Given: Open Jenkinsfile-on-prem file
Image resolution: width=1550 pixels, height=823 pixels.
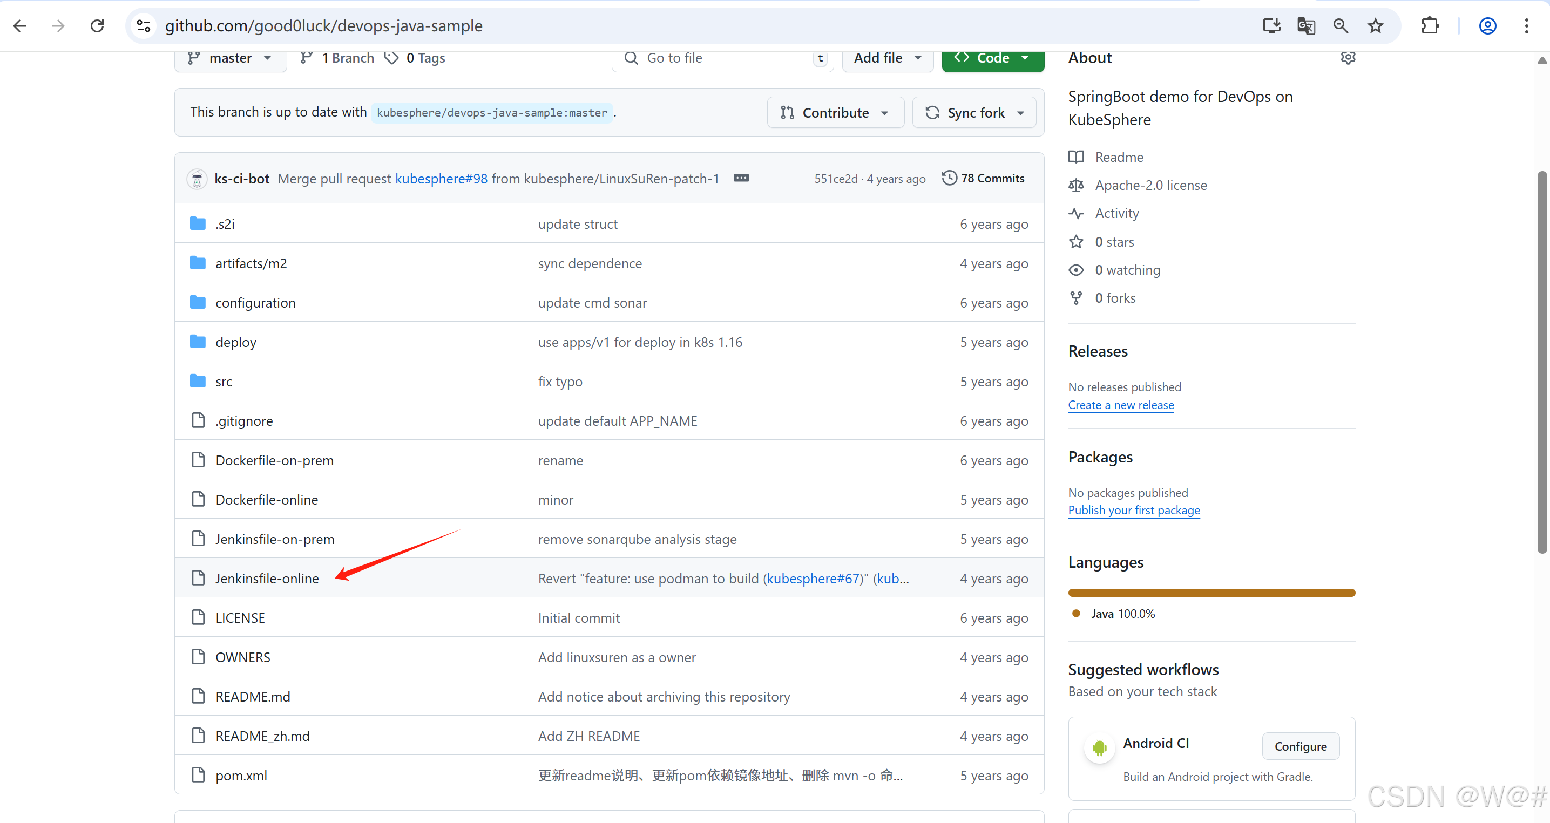Looking at the screenshot, I should click(x=275, y=539).
